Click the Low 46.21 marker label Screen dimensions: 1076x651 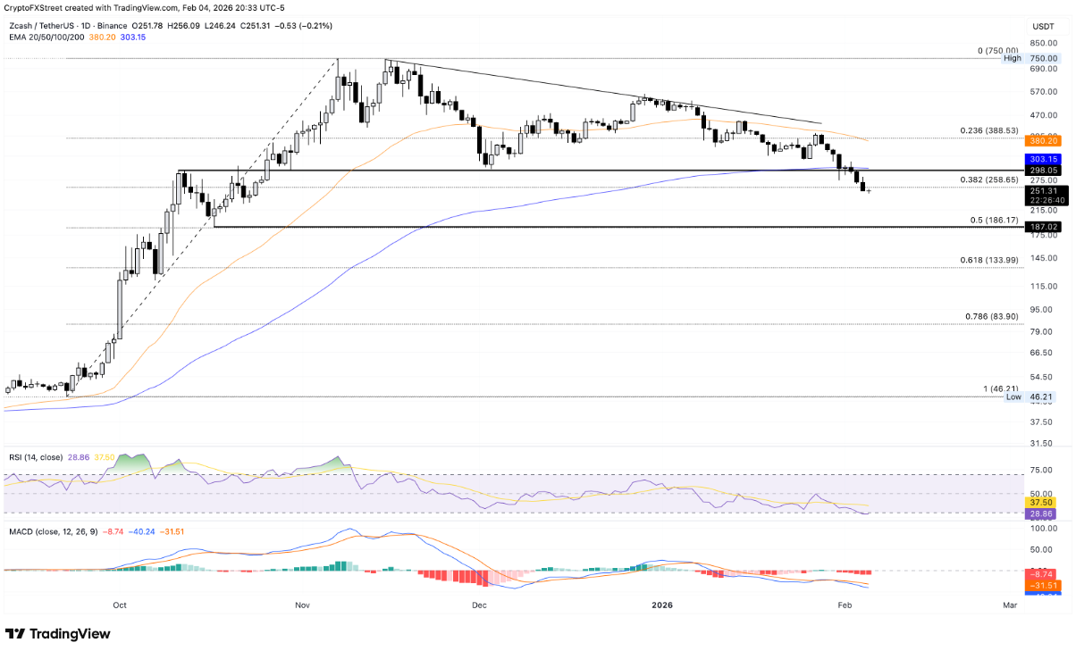1037,396
